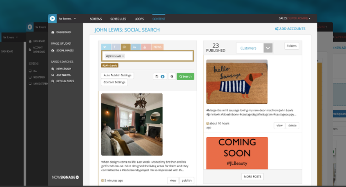Click the Folders button
The width and height of the screenshot is (346, 187).
pos(291,46)
